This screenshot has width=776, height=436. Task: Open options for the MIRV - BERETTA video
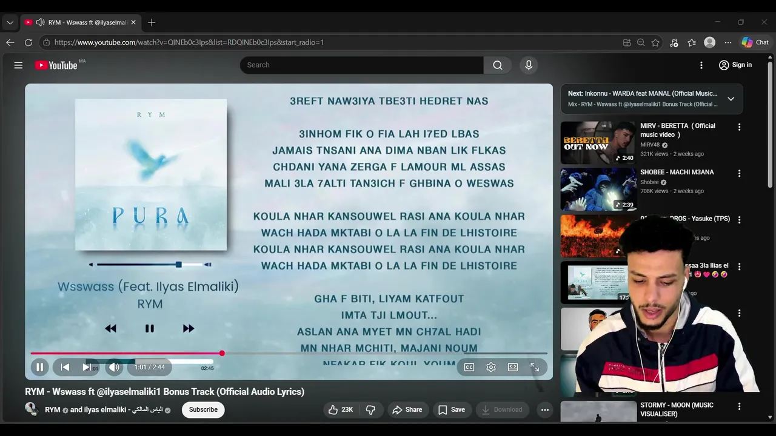point(739,127)
